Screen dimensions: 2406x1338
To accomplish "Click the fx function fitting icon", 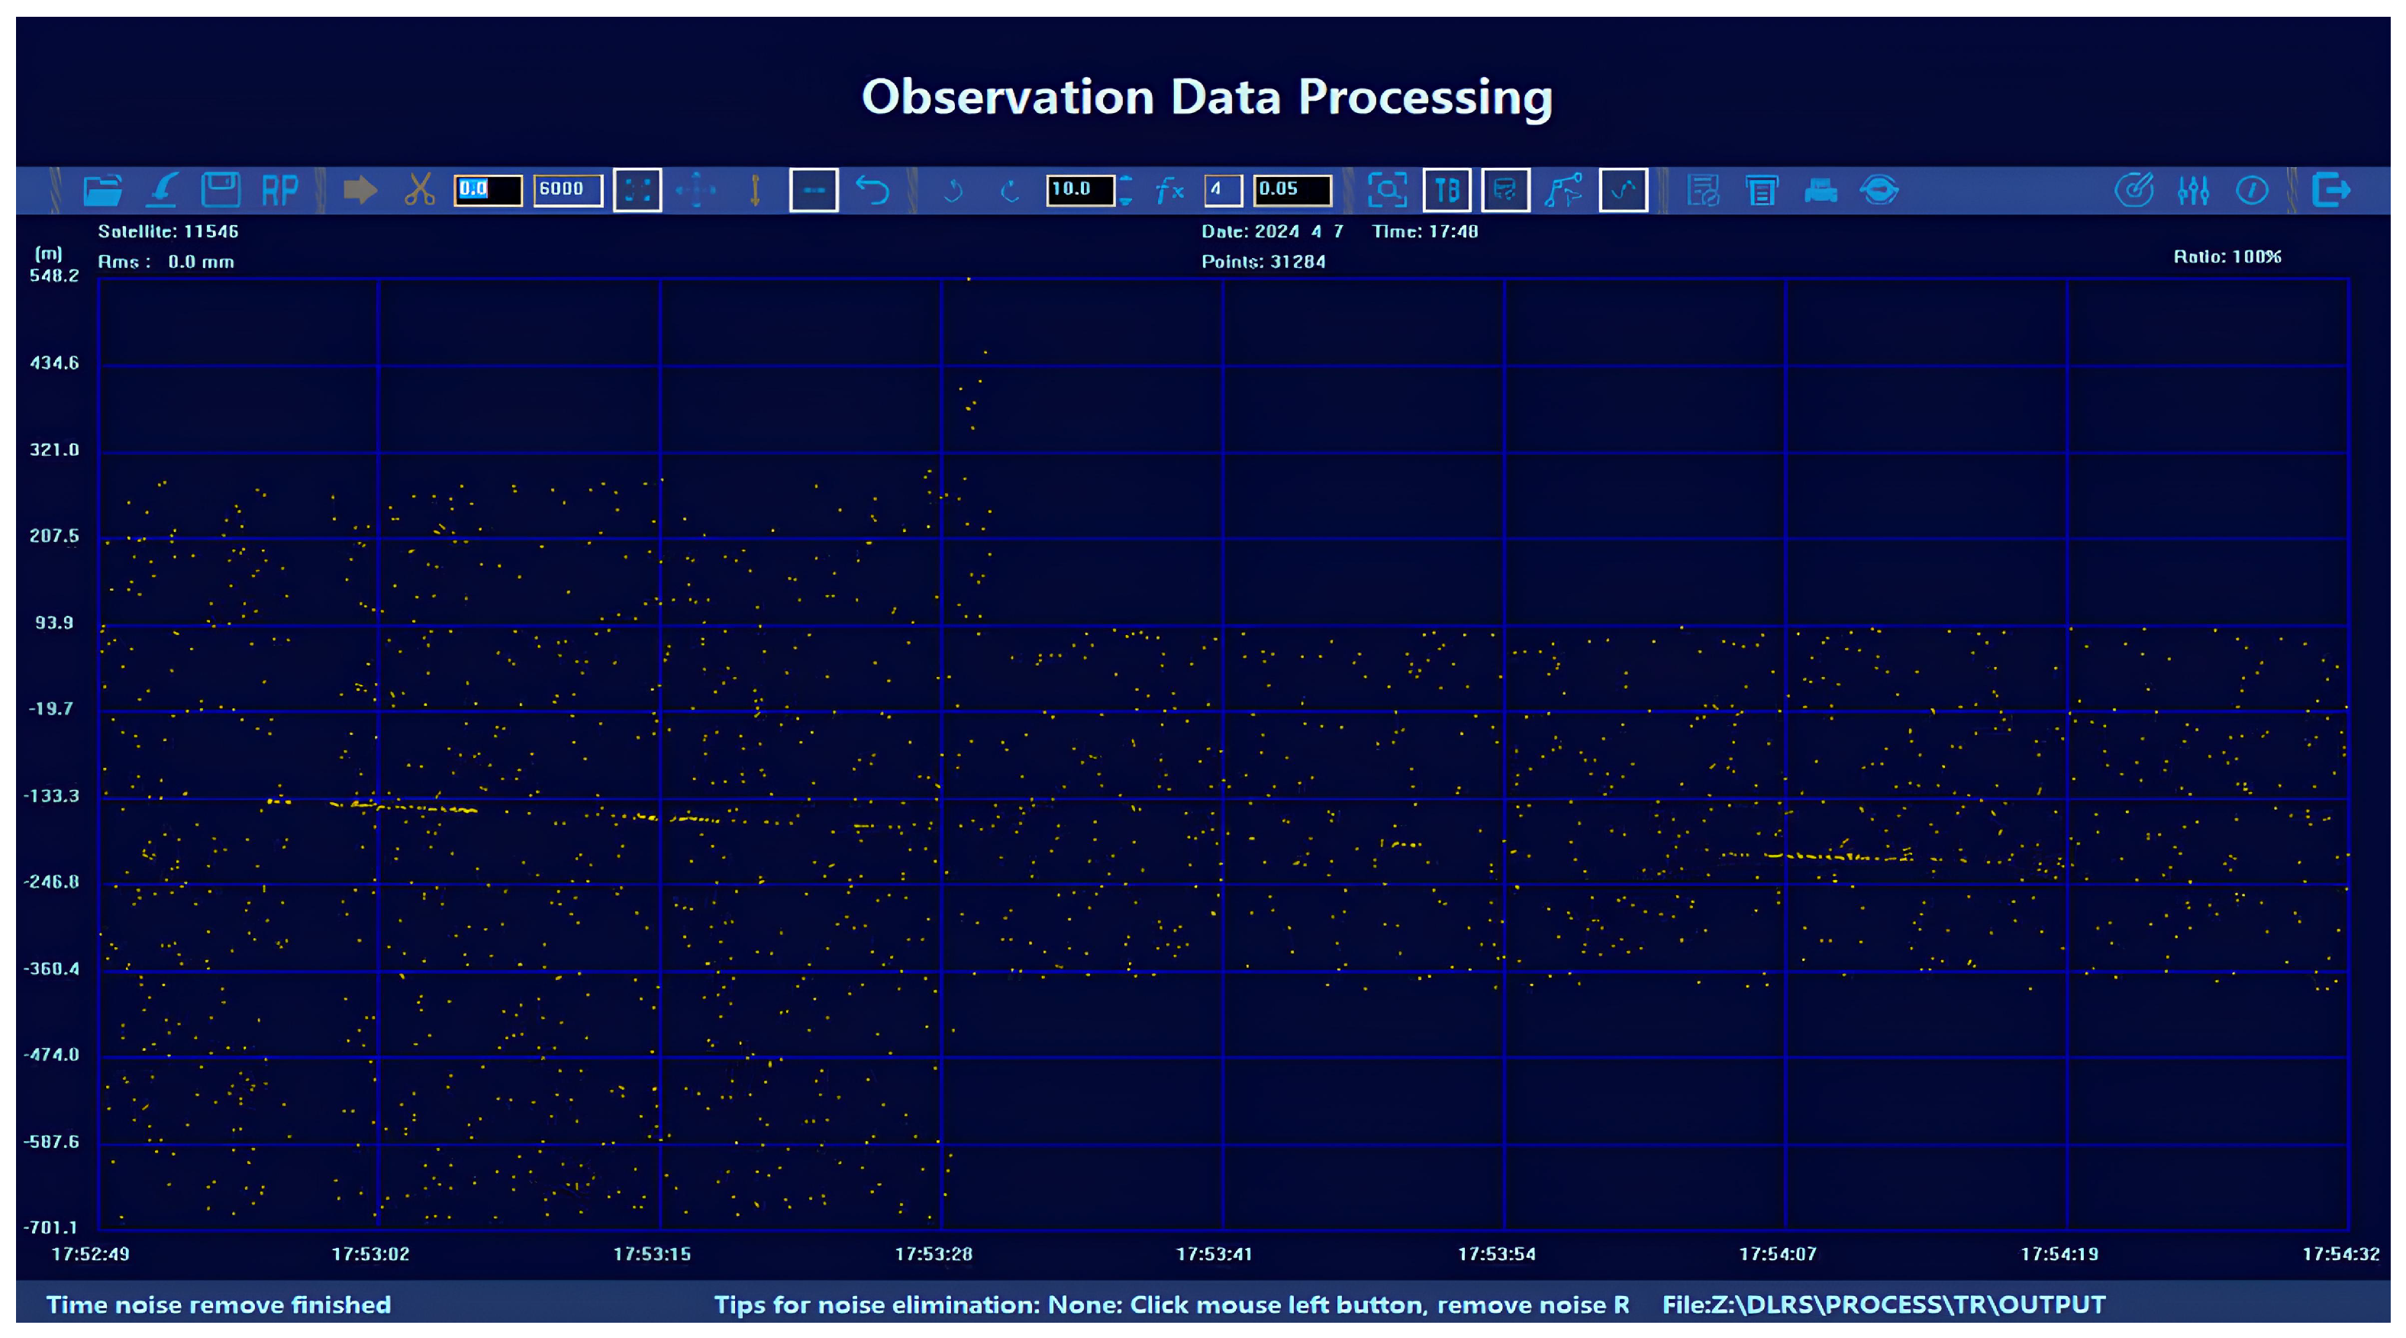I will [x=1169, y=191].
